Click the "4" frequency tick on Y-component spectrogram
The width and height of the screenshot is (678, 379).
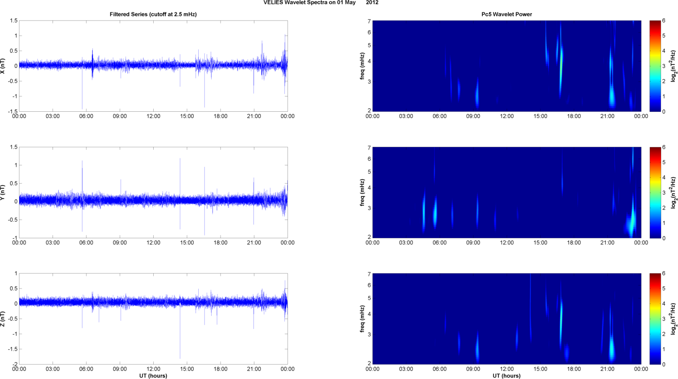coord(369,188)
